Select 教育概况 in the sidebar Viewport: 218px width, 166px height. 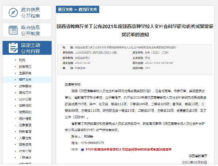pyautogui.click(x=25, y=66)
